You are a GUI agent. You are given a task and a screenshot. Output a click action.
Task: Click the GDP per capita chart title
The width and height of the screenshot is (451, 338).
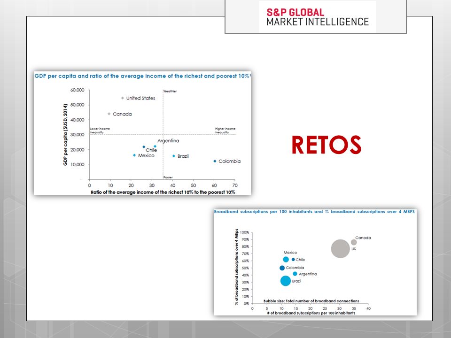pos(142,76)
